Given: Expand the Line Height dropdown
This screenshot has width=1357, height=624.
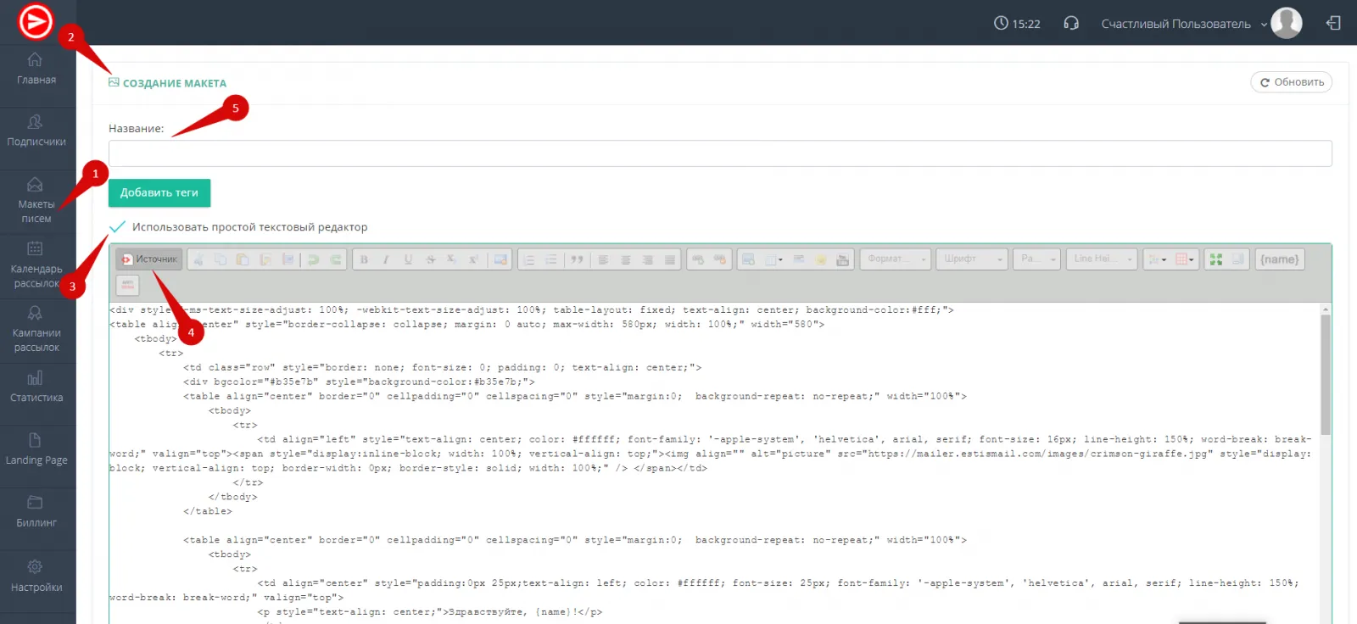Looking at the screenshot, I should pos(1102,259).
